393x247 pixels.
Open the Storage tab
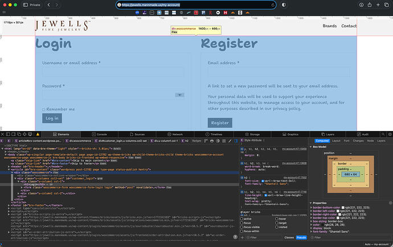click(252, 134)
